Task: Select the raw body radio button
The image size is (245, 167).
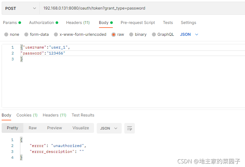Action: pyautogui.click(x=113, y=34)
